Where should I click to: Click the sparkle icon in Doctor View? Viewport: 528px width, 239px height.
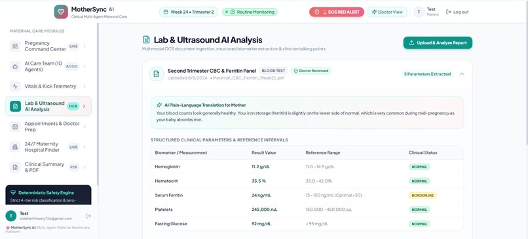(374, 12)
